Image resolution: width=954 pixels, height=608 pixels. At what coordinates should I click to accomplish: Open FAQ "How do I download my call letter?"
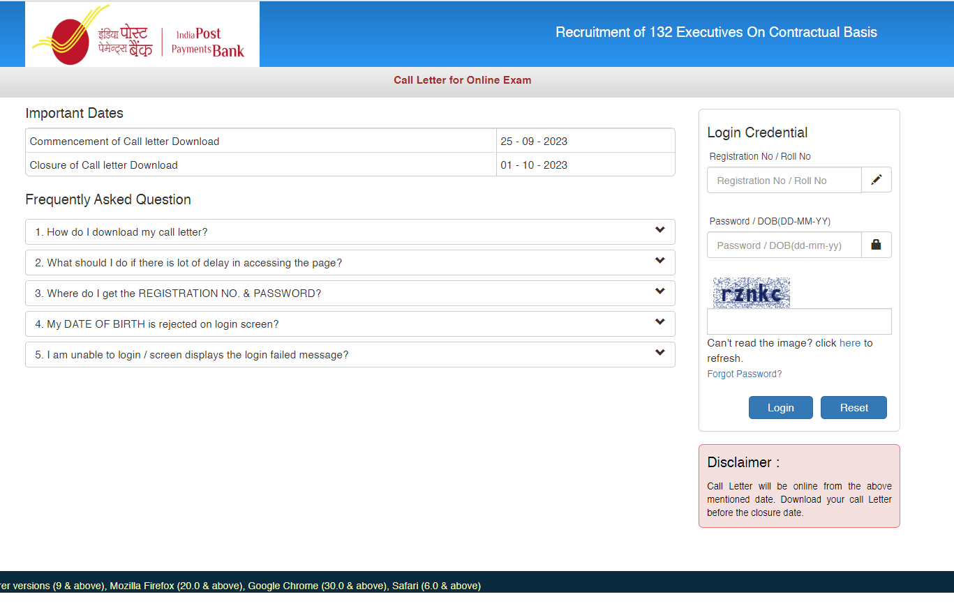121,232
